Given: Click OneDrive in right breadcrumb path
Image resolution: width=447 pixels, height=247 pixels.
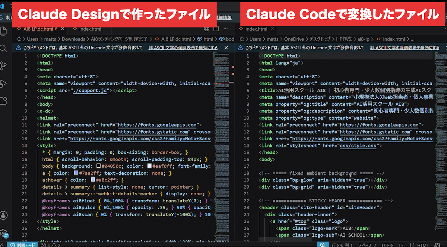Looking at the screenshot, I should 294,39.
